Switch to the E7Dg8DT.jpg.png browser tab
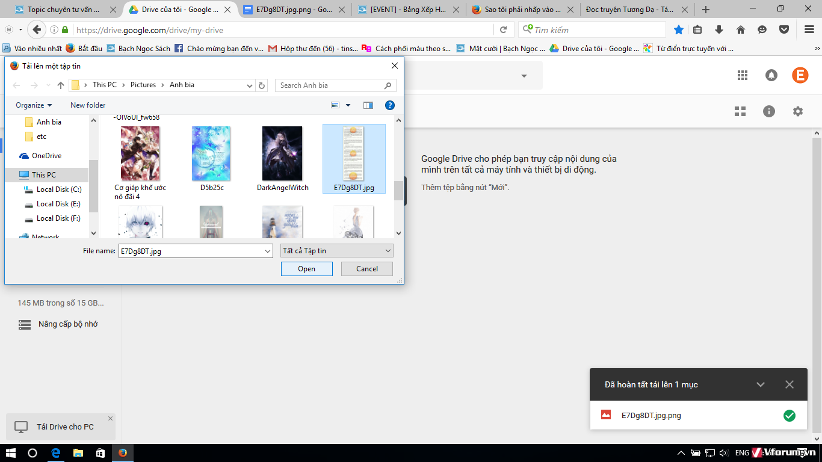The image size is (822, 462). coord(290,10)
